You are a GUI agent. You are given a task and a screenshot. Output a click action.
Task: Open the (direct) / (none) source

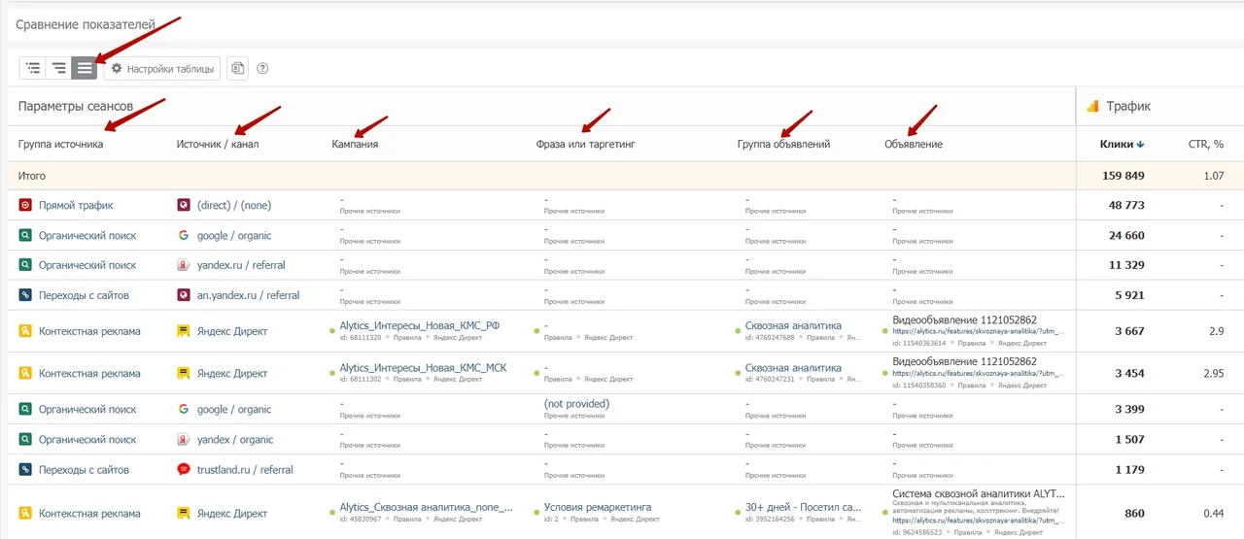click(x=234, y=205)
